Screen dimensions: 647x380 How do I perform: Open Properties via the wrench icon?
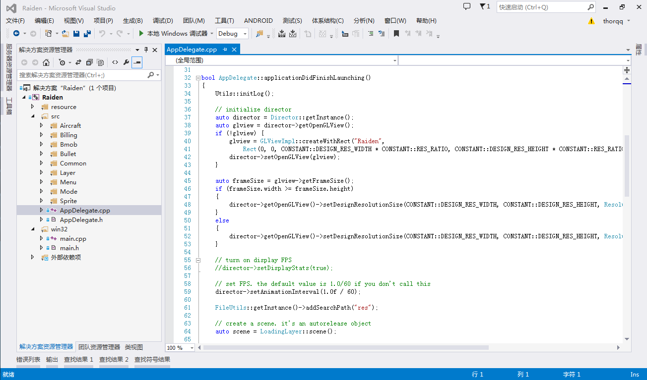click(x=126, y=62)
